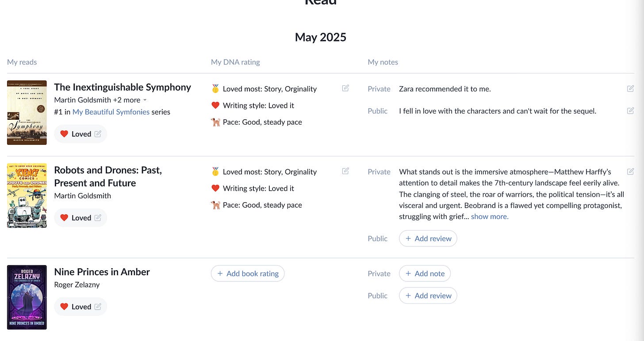Edit Loved status on Robots and Drones

pyautogui.click(x=98, y=218)
